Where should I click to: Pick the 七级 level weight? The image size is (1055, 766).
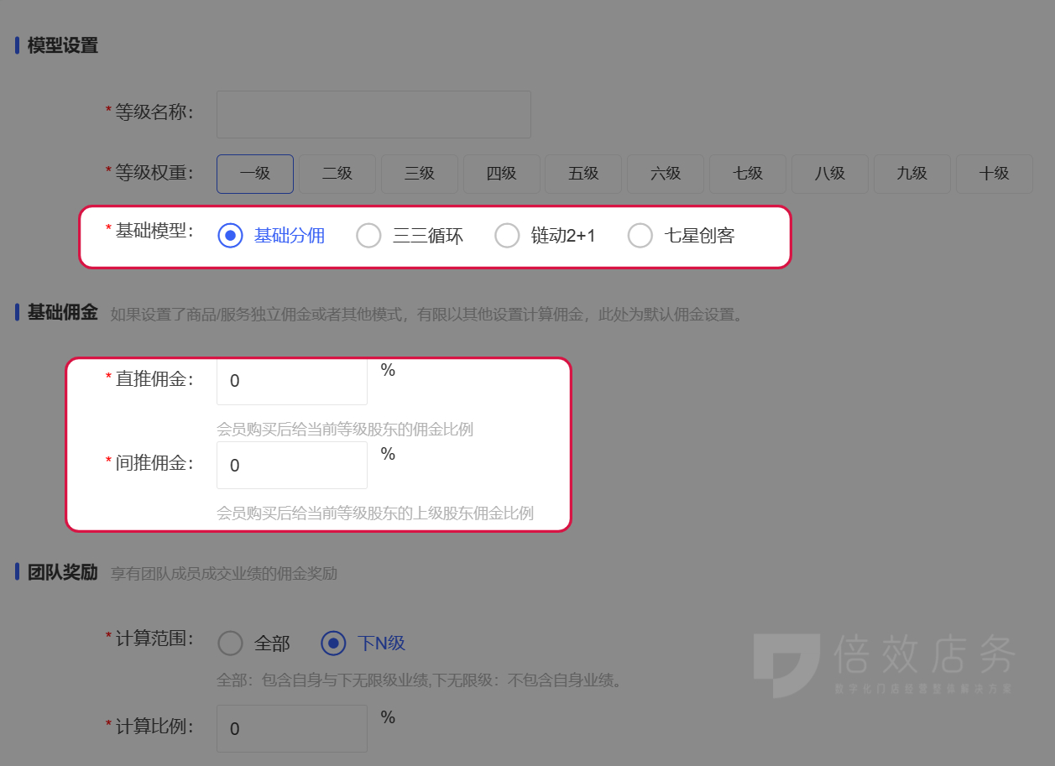747,174
